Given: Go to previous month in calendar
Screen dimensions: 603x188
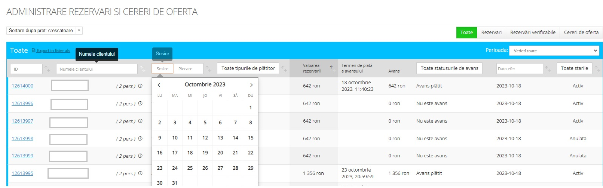Looking at the screenshot, I should [159, 85].
